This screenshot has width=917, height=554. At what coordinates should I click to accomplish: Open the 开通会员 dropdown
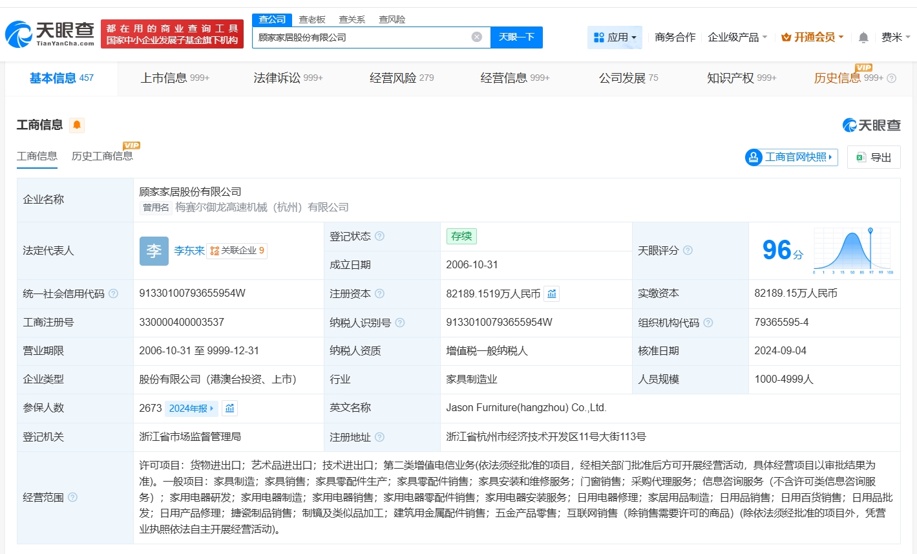tap(812, 37)
